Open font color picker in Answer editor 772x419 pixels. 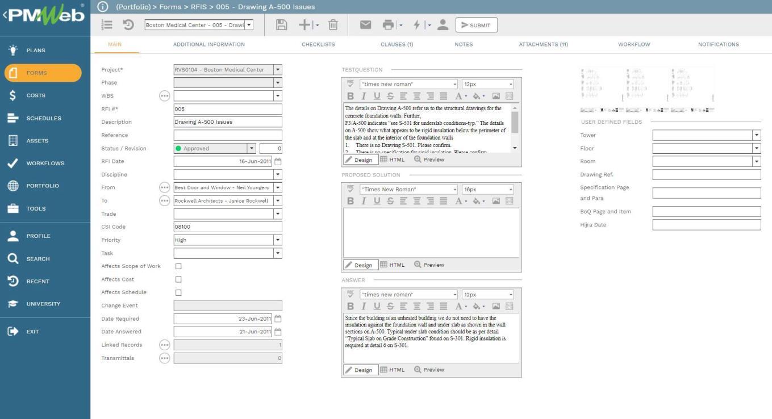[461, 306]
